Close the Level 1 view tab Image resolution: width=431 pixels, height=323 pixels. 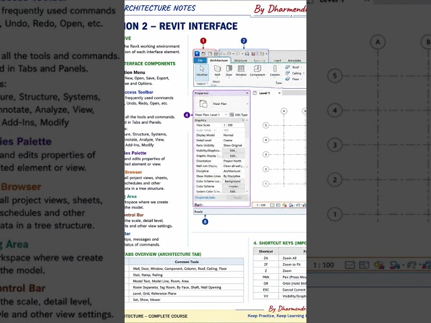[x=279, y=93]
